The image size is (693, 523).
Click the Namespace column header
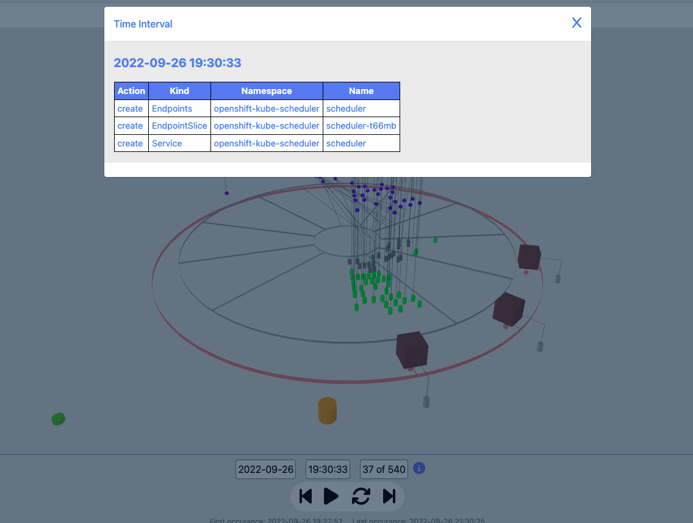tap(267, 91)
